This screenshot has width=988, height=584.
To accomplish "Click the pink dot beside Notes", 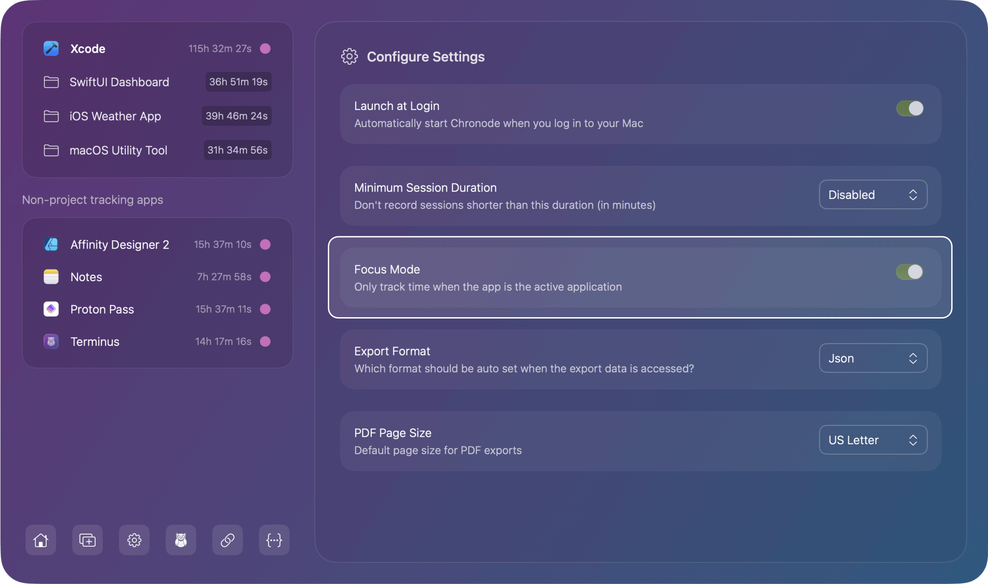I will coord(265,277).
